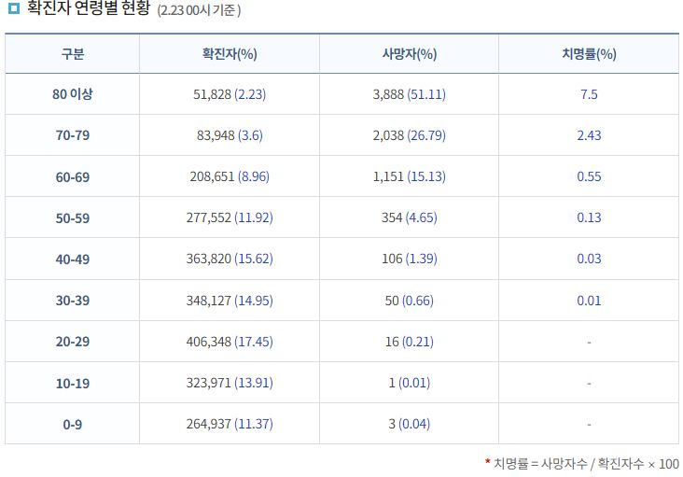The width and height of the screenshot is (683, 477).
Task: Click confirmed cases cell '51,828 (2.23)'
Action: [x=230, y=94]
